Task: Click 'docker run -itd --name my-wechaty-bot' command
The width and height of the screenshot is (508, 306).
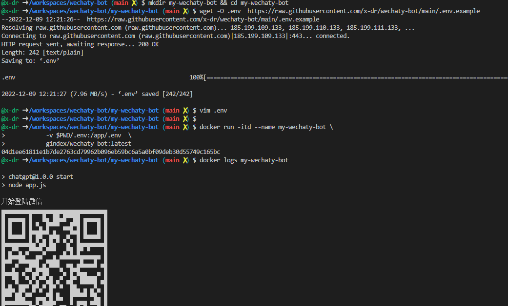Action: [263, 127]
